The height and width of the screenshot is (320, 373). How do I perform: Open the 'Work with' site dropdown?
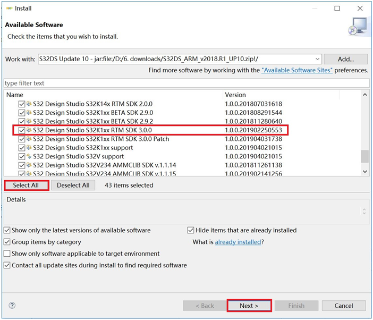coord(317,59)
